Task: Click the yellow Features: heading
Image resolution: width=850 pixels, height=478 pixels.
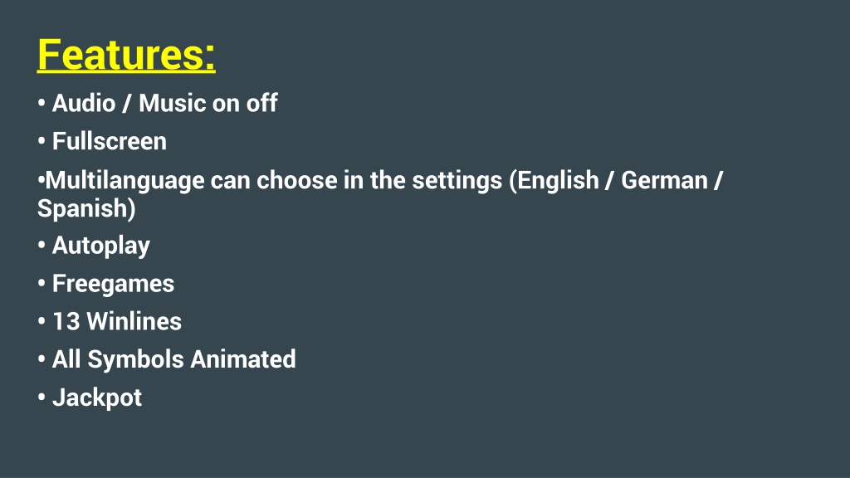Action: point(126,55)
